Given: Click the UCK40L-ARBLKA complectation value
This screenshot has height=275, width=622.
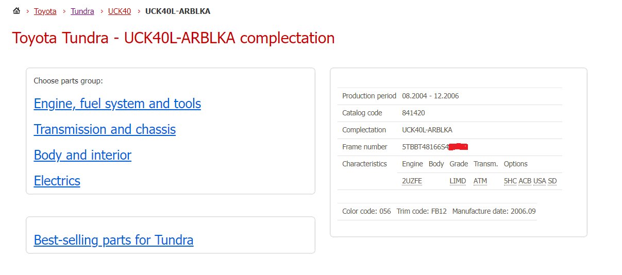Looking at the screenshot, I should pyautogui.click(x=427, y=130).
